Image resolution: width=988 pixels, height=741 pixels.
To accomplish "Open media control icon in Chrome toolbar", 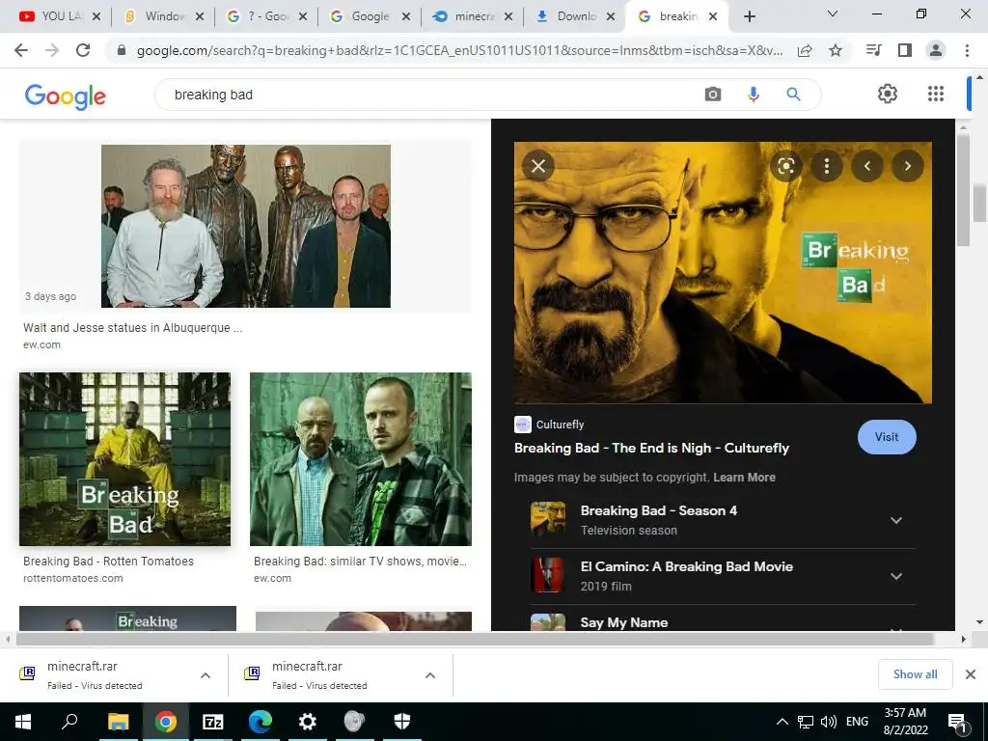I will tap(873, 50).
